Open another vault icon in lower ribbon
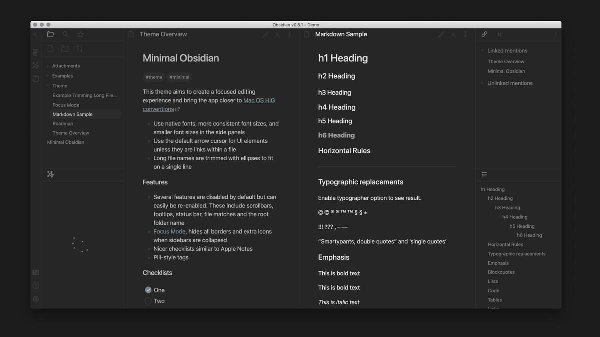 point(36,273)
